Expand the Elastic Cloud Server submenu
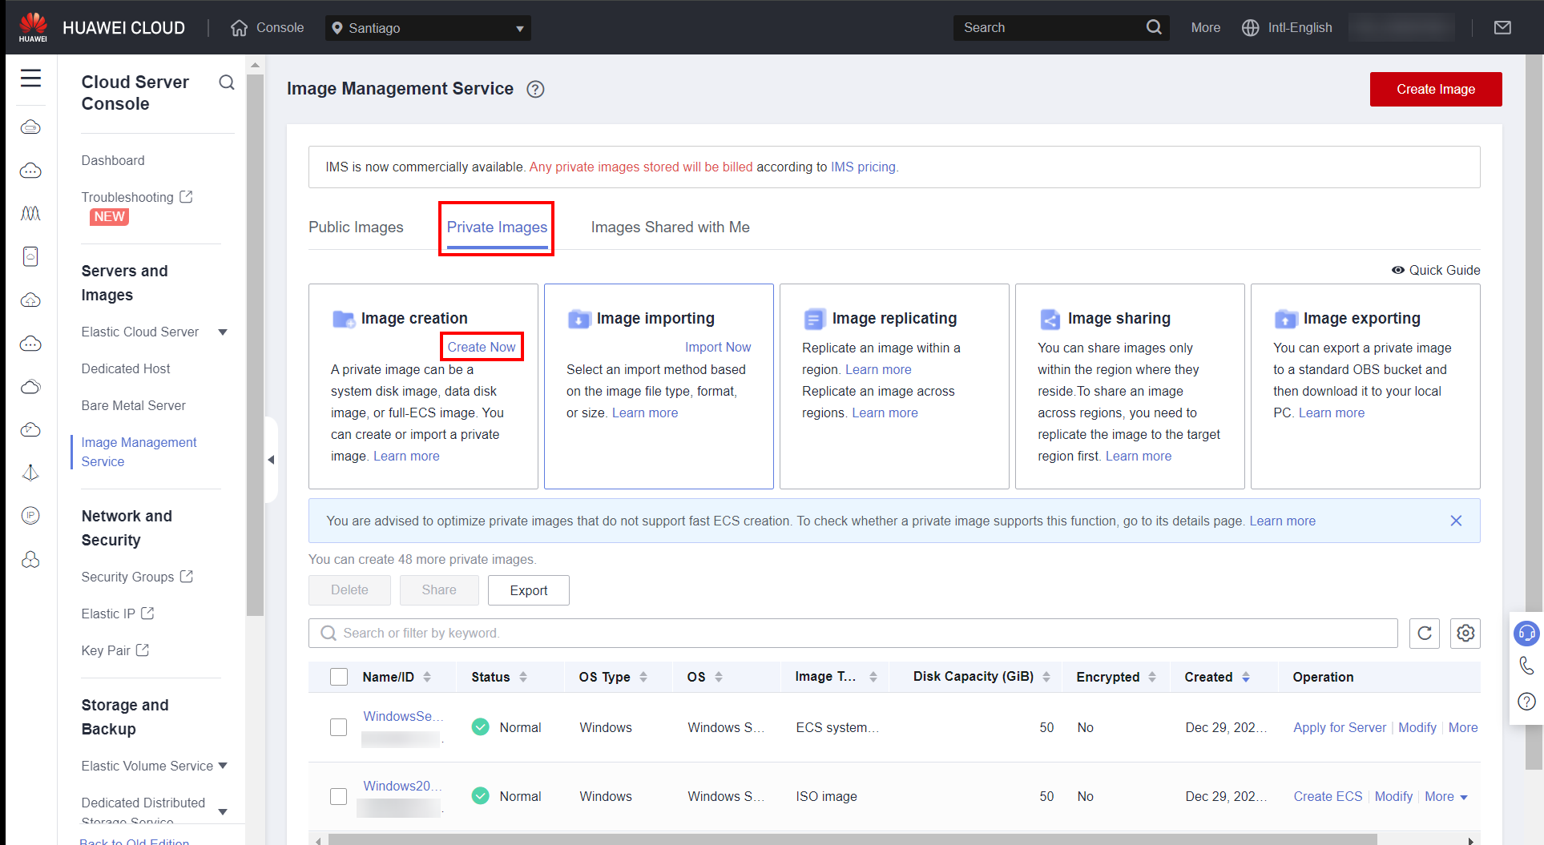This screenshot has width=1544, height=845. pos(223,332)
